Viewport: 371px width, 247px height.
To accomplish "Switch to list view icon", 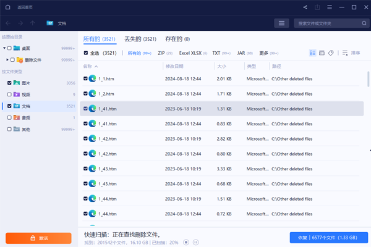I will coord(312,53).
